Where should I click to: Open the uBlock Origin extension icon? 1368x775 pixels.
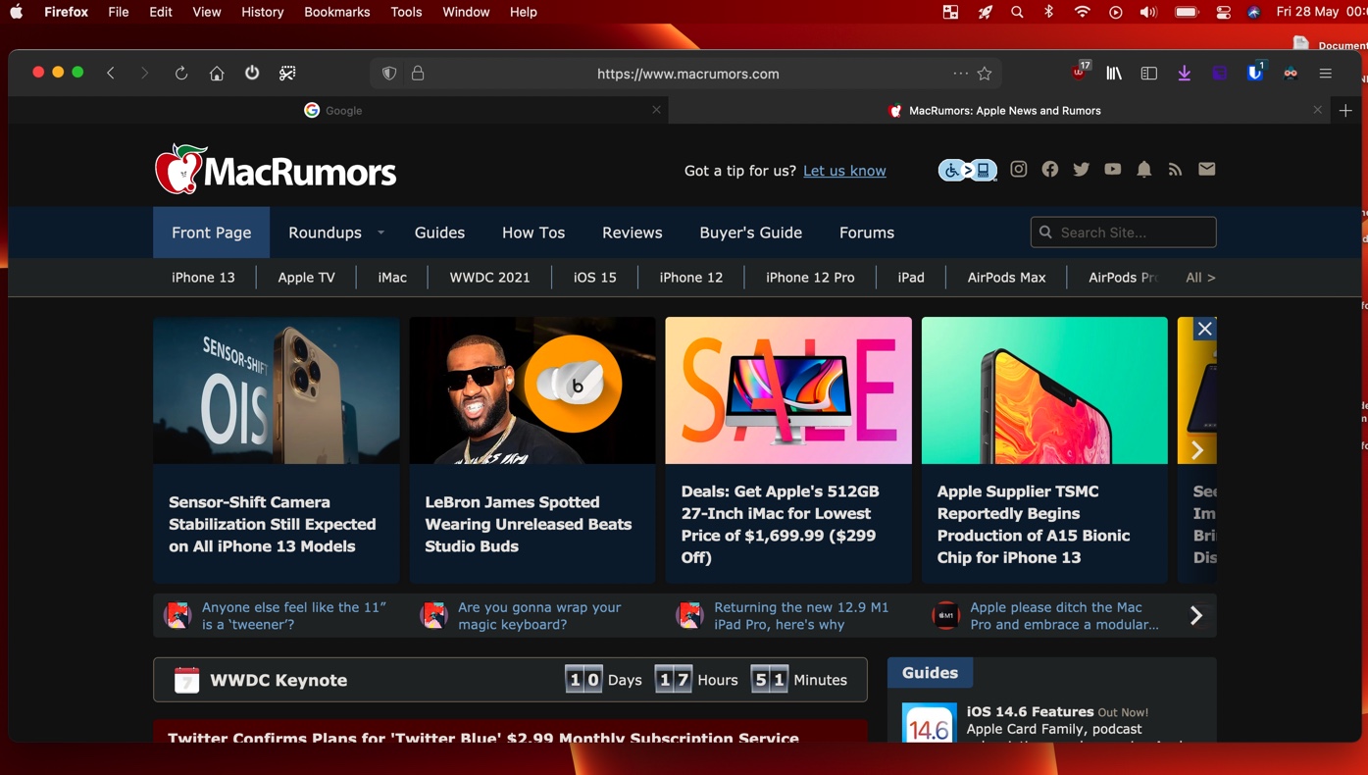1080,71
